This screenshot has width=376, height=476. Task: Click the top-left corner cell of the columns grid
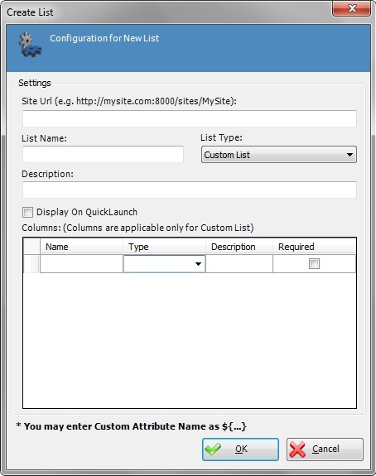click(31, 247)
